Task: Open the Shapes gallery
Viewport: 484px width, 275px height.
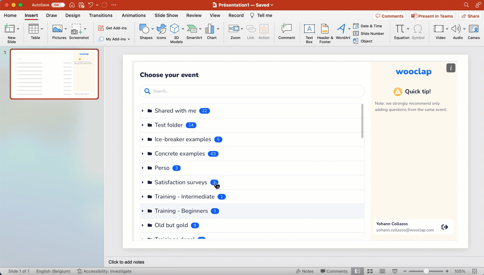Action: 146,32
